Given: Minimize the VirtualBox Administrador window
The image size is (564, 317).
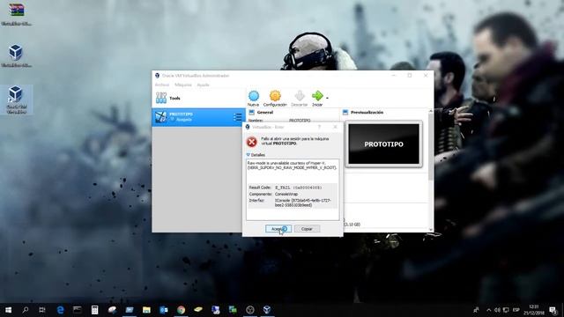Looking at the screenshot, I should [x=394, y=76].
